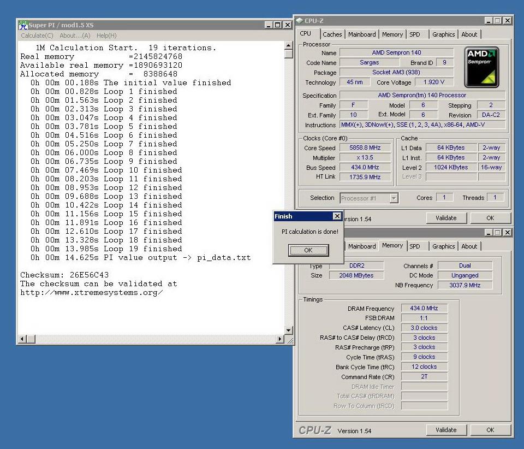
Task: Select Graphics tab in upper CPU-Z window
Action: pos(443,34)
